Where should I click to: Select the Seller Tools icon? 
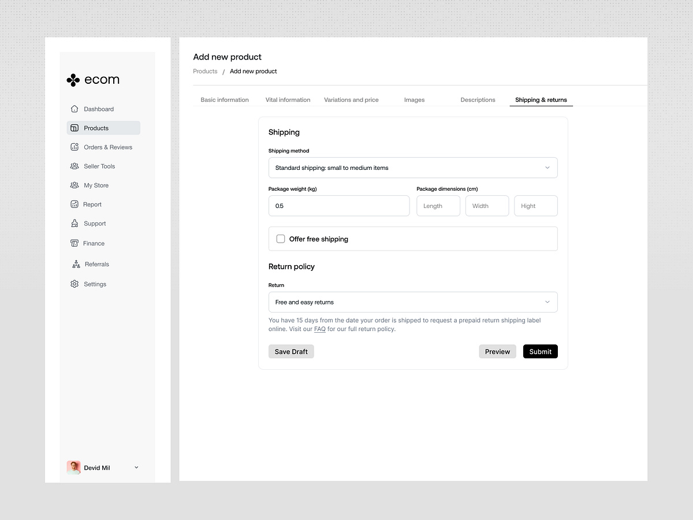coord(74,166)
